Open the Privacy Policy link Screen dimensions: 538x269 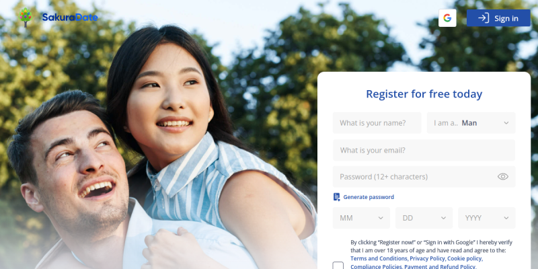[x=428, y=258]
